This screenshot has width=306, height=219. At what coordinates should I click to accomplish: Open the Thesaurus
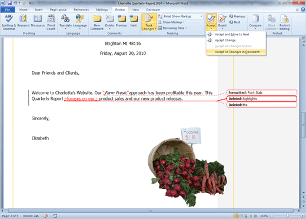point(38,21)
